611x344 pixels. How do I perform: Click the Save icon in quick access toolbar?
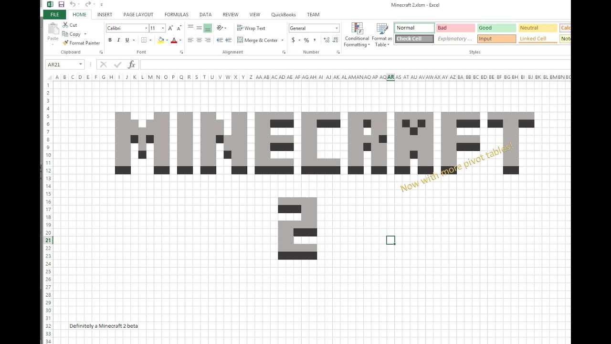pos(62,4)
